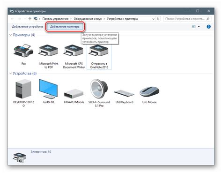The width and height of the screenshot is (222, 173).
Task: Go to Оборудование и звук breadcrumb
Action: coord(88,19)
